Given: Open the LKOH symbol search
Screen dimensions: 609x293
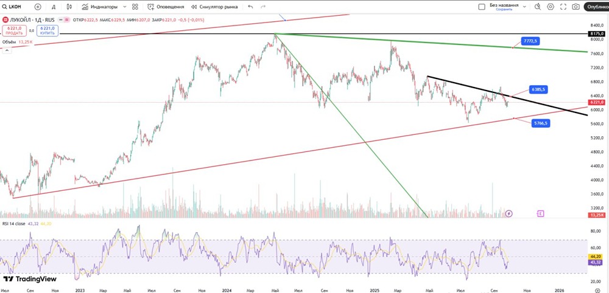Looking at the screenshot, I should pos(12,7).
